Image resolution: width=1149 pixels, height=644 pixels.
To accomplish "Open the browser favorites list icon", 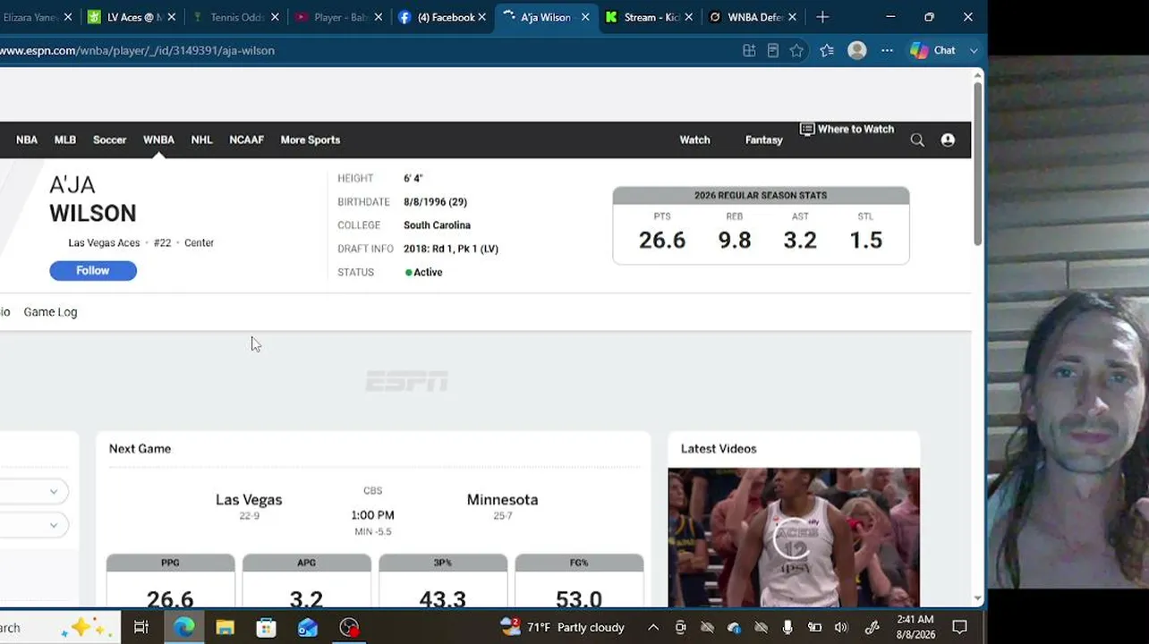I will [x=826, y=51].
